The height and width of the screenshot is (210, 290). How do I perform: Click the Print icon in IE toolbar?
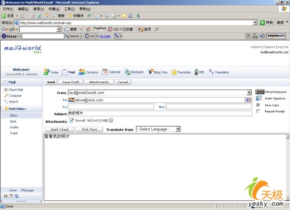107,16
